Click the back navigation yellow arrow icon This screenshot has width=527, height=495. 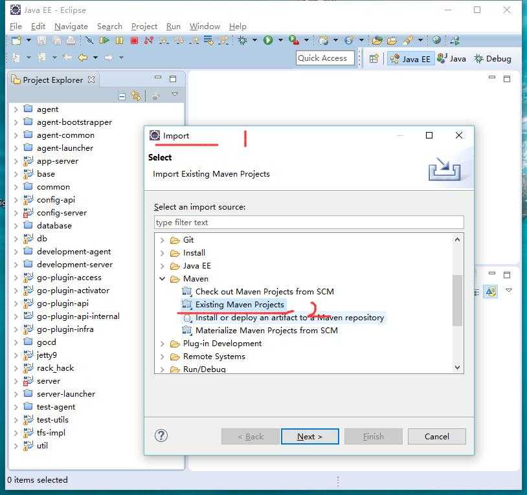click(x=83, y=58)
